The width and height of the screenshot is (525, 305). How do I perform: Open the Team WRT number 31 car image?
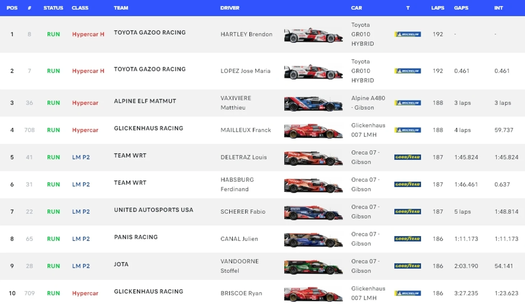313,185
